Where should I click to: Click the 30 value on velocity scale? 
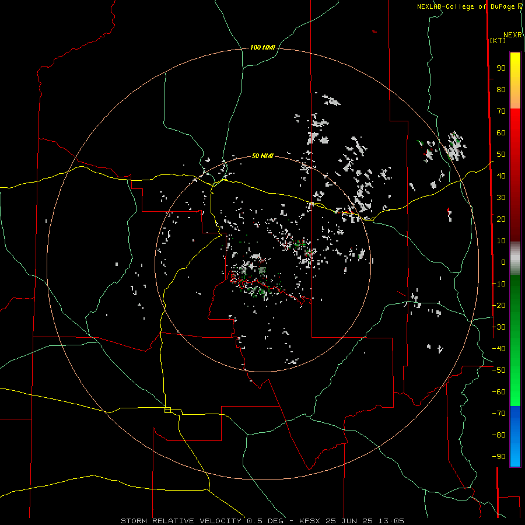click(501, 198)
